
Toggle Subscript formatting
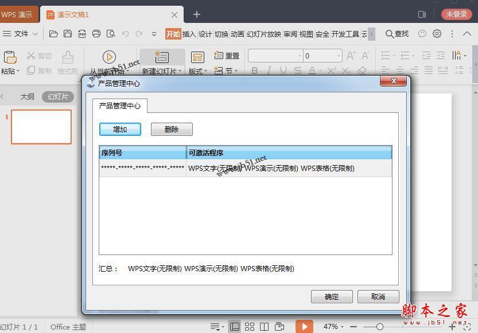coord(346,71)
